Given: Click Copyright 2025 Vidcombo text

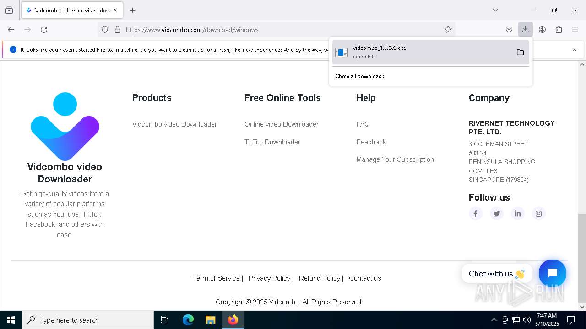Looking at the screenshot, I should pos(289,302).
